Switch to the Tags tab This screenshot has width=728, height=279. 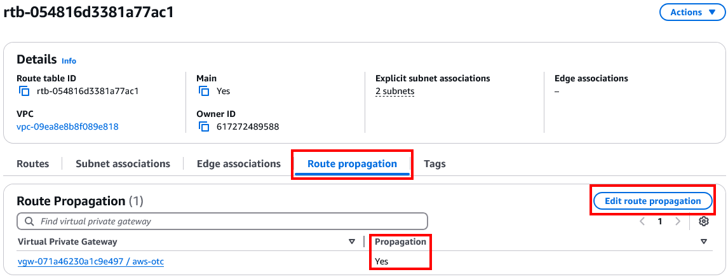coord(435,164)
